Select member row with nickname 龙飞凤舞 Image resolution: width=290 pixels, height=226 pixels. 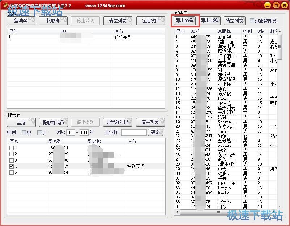[226, 155]
